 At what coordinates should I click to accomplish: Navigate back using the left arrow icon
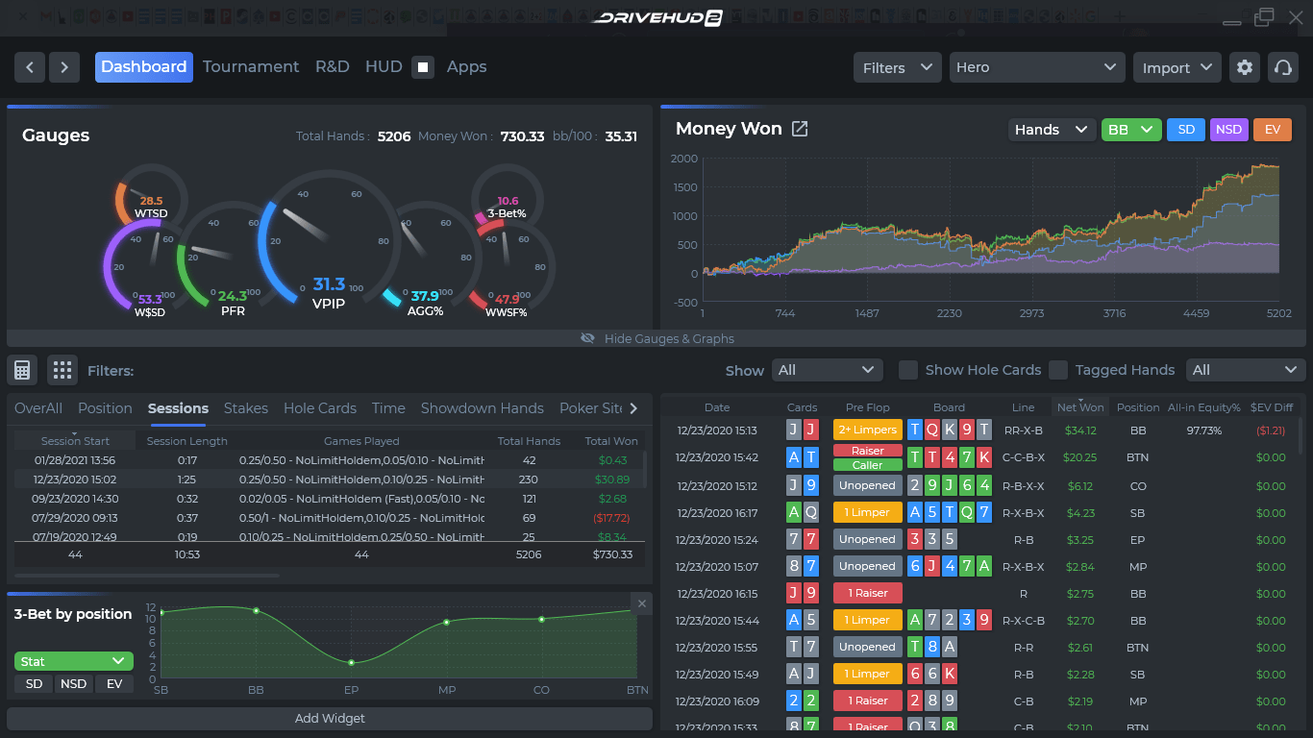pyautogui.click(x=29, y=67)
